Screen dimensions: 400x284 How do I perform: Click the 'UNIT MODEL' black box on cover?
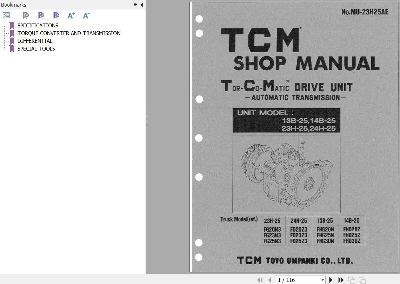(286, 120)
